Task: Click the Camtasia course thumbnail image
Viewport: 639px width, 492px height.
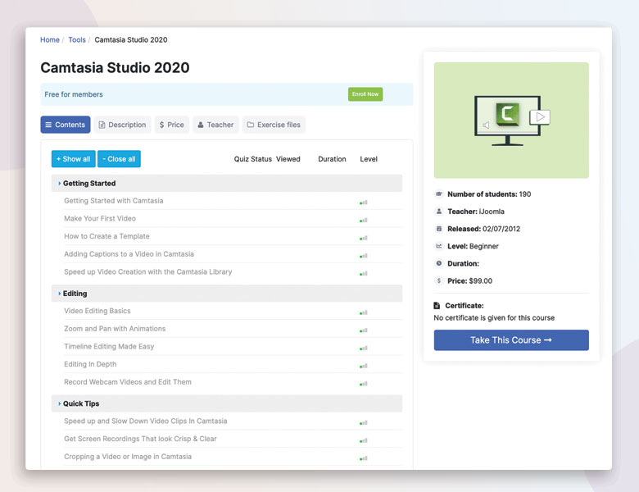Action: 511,120
